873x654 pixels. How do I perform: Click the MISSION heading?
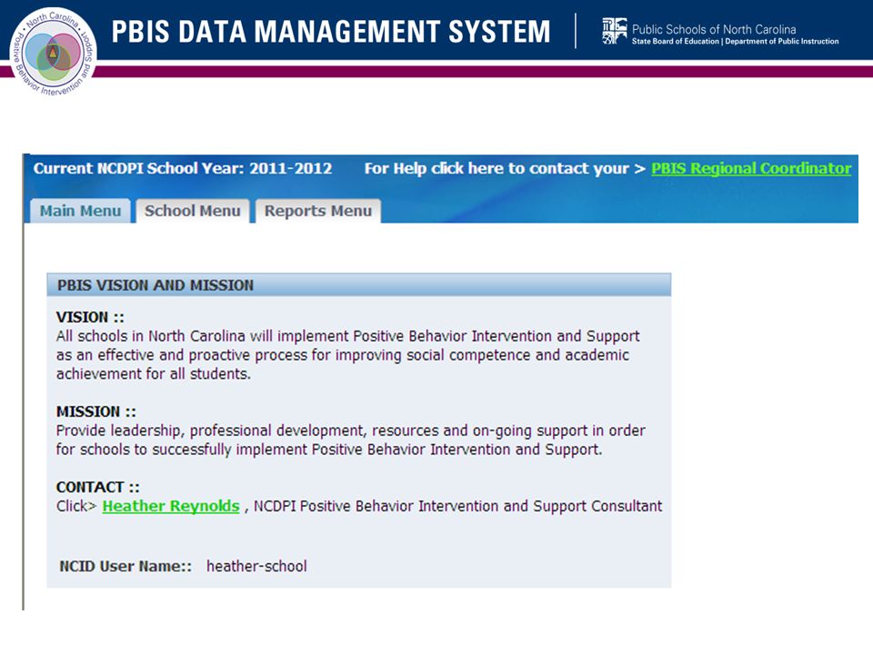pyautogui.click(x=95, y=411)
